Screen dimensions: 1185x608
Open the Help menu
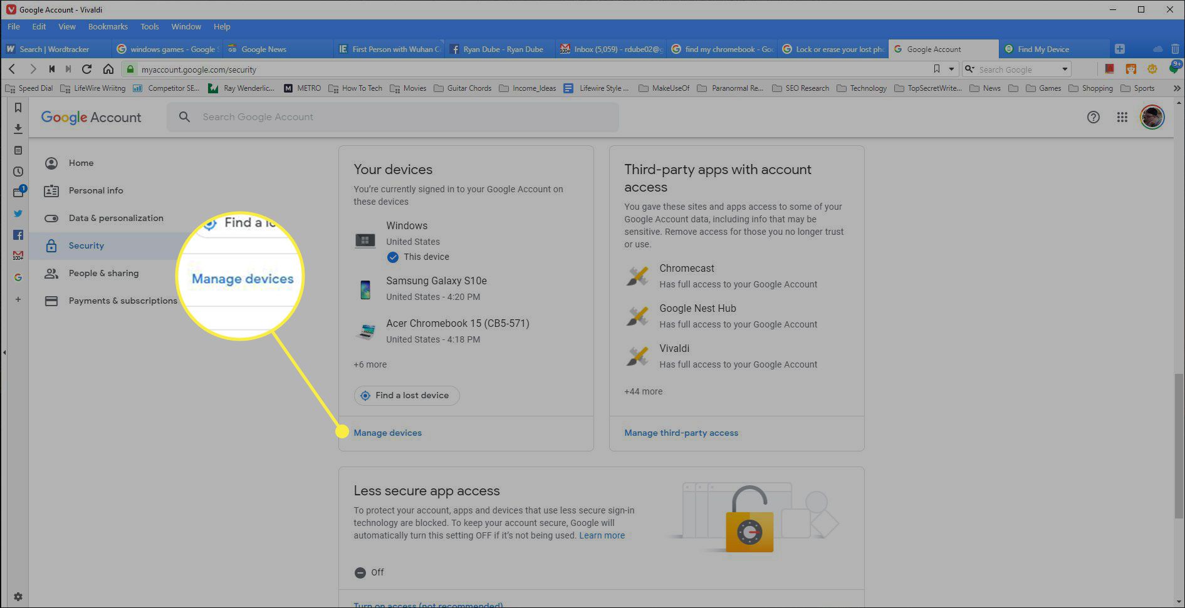[x=222, y=26]
